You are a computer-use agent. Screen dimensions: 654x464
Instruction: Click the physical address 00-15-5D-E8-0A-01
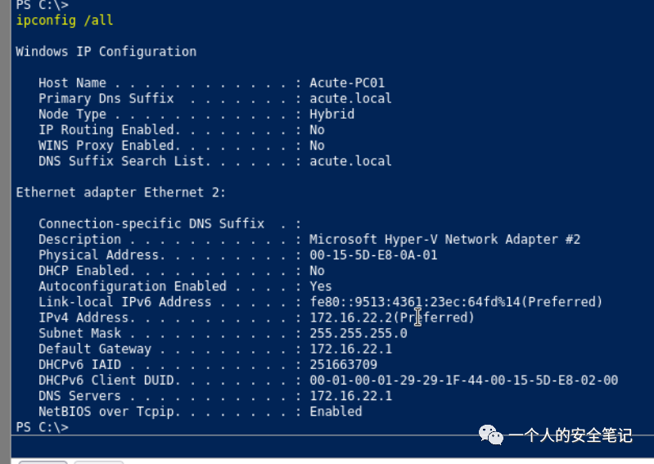373,255
